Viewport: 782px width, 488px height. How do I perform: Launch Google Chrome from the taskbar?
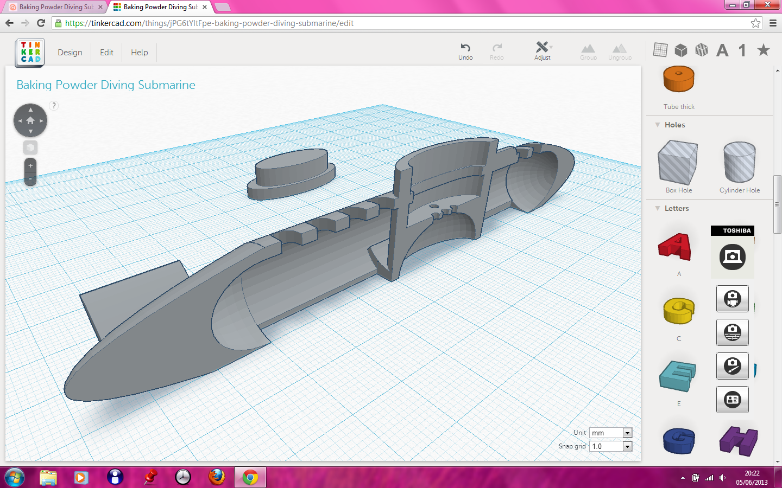250,477
